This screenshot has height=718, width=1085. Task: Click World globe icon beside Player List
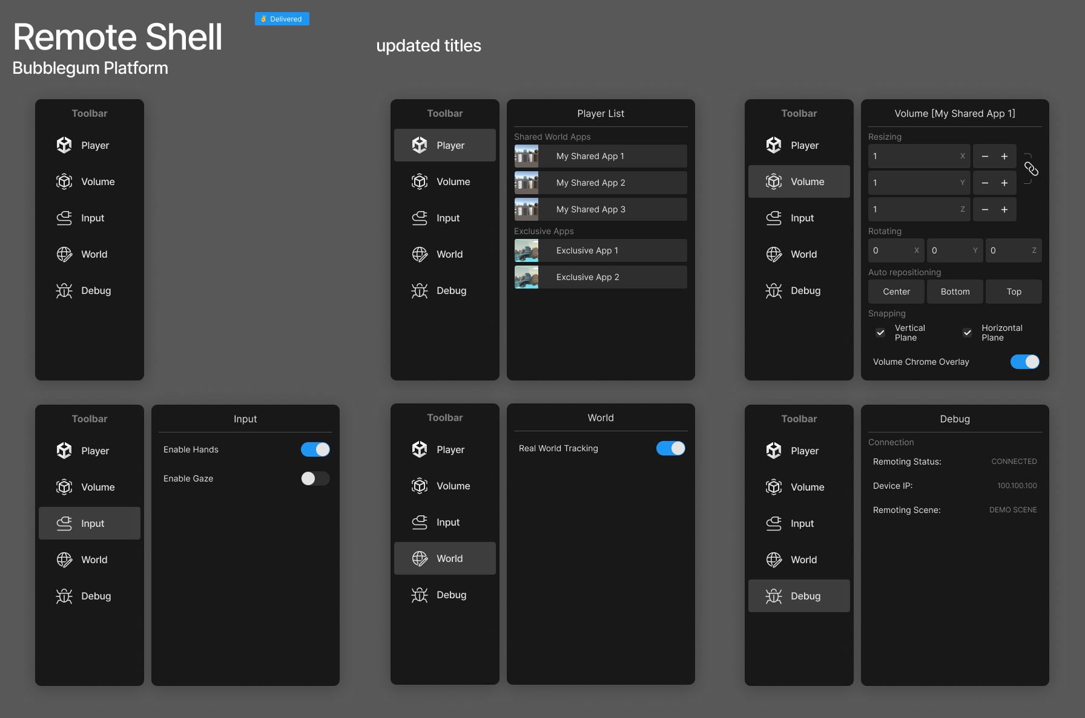[420, 254]
